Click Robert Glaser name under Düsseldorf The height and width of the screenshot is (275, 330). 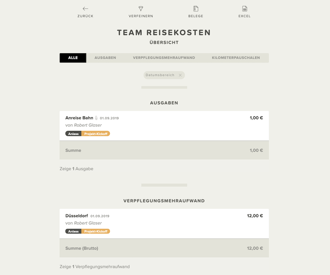coord(88,223)
